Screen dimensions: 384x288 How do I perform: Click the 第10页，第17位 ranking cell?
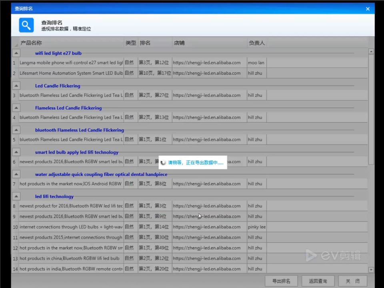pos(155,73)
